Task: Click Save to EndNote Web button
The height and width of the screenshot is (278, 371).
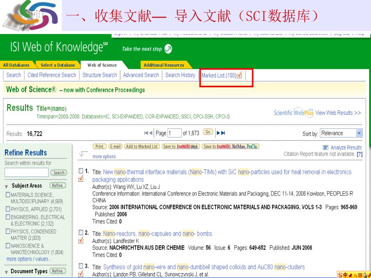Action: [x=181, y=146]
